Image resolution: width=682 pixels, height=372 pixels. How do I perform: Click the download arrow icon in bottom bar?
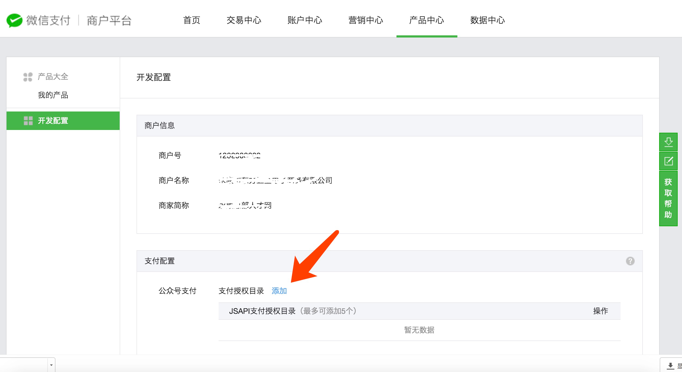point(671,366)
